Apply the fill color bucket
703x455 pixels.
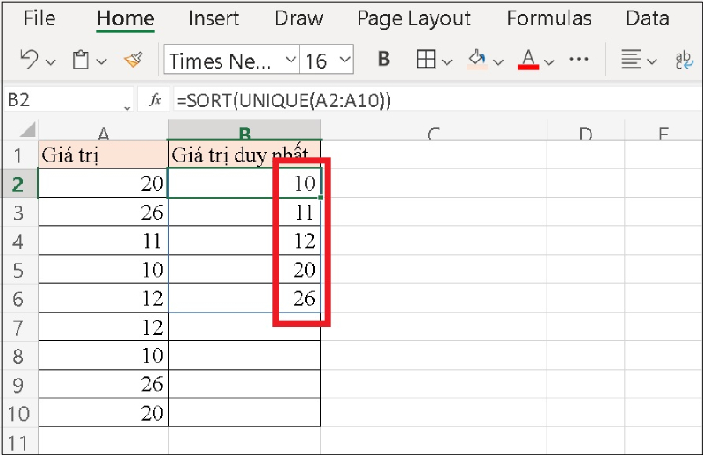click(x=477, y=60)
